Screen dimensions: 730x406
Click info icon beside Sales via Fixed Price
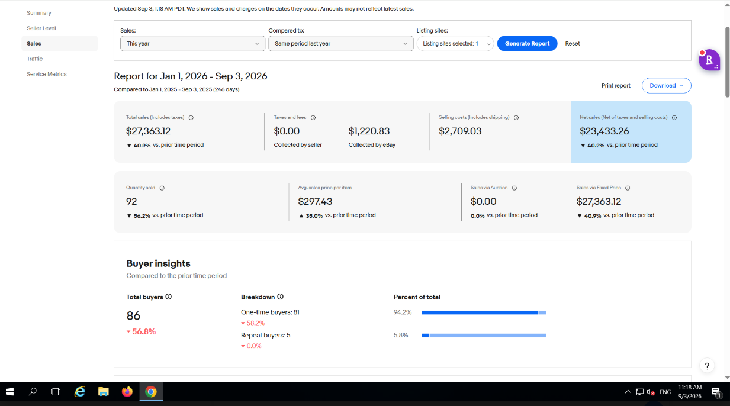(x=628, y=188)
